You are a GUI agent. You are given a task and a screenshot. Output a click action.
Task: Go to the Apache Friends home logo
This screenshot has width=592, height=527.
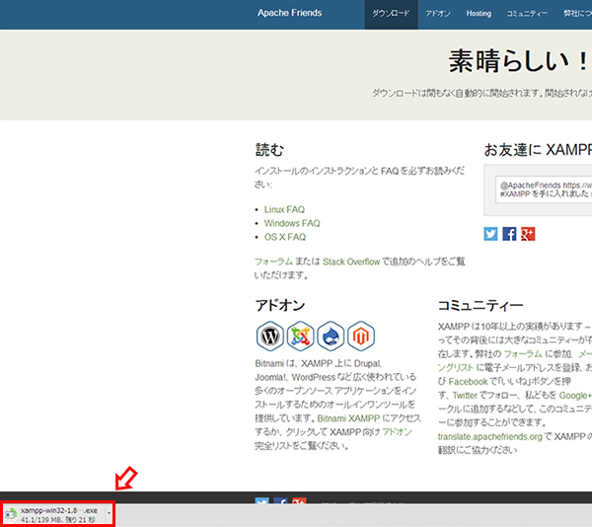tap(289, 13)
